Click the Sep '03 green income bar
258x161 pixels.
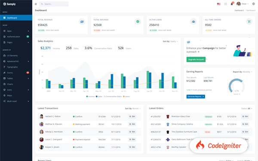coord(148,80)
